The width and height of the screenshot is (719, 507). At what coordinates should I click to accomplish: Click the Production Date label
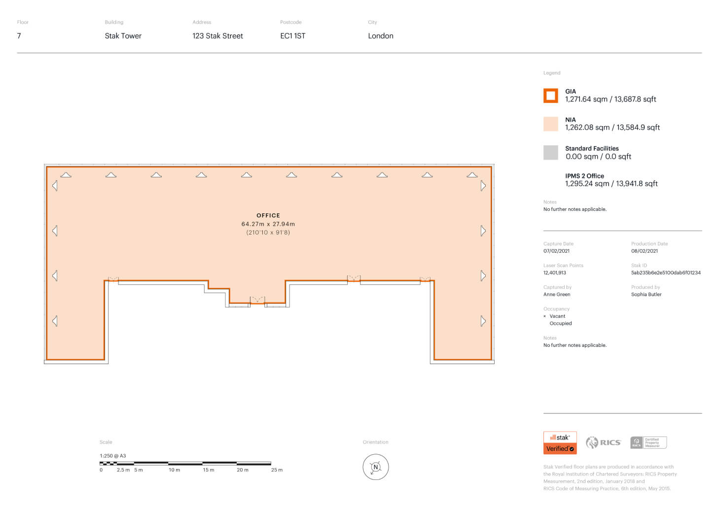(x=649, y=244)
